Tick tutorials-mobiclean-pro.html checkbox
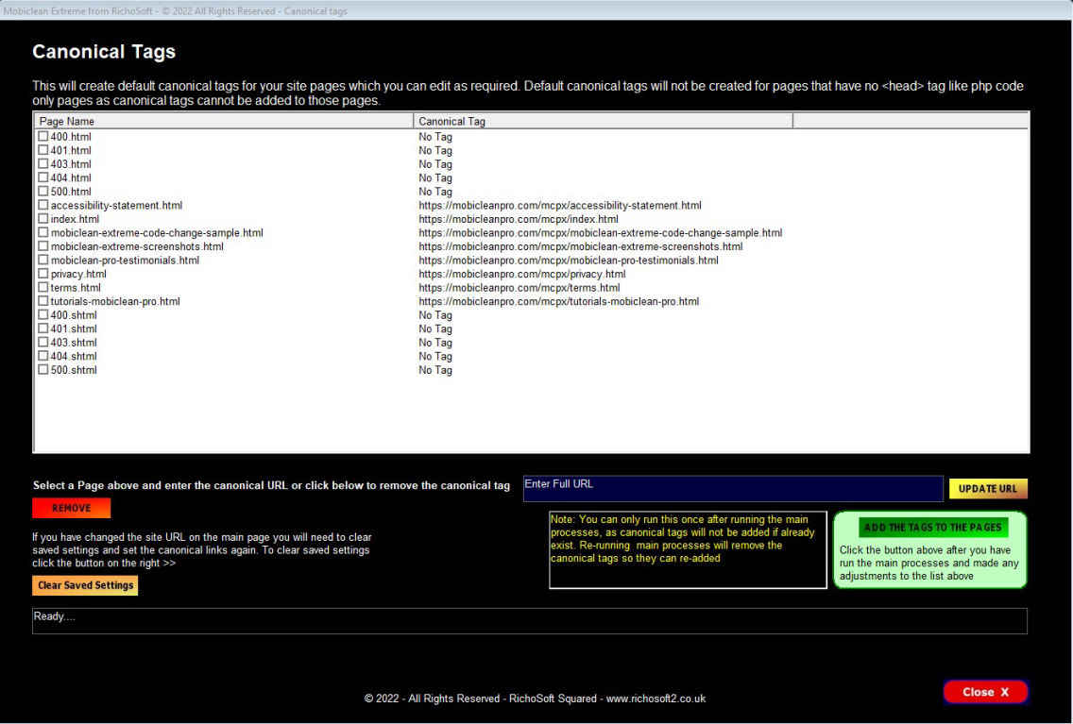Viewport: 1073px width, 724px height. click(43, 301)
